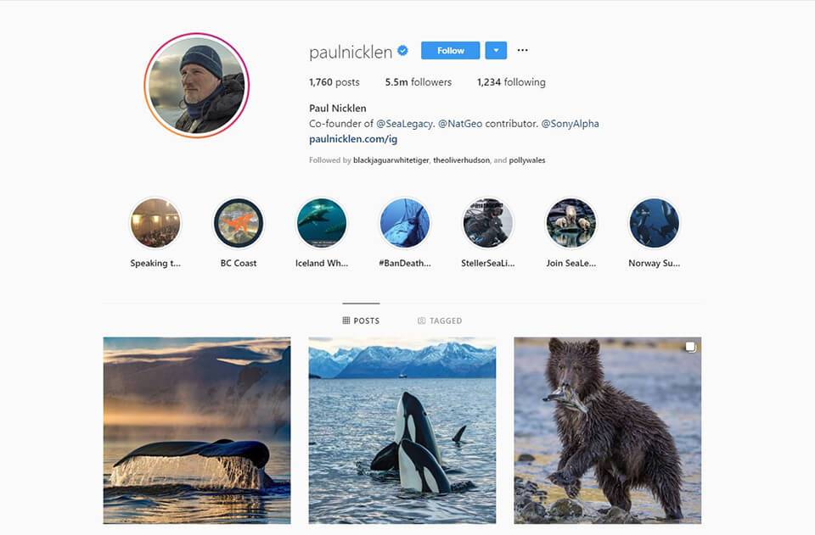This screenshot has width=815, height=535.
Task: Follow the paulnicklen account
Action: coord(450,50)
